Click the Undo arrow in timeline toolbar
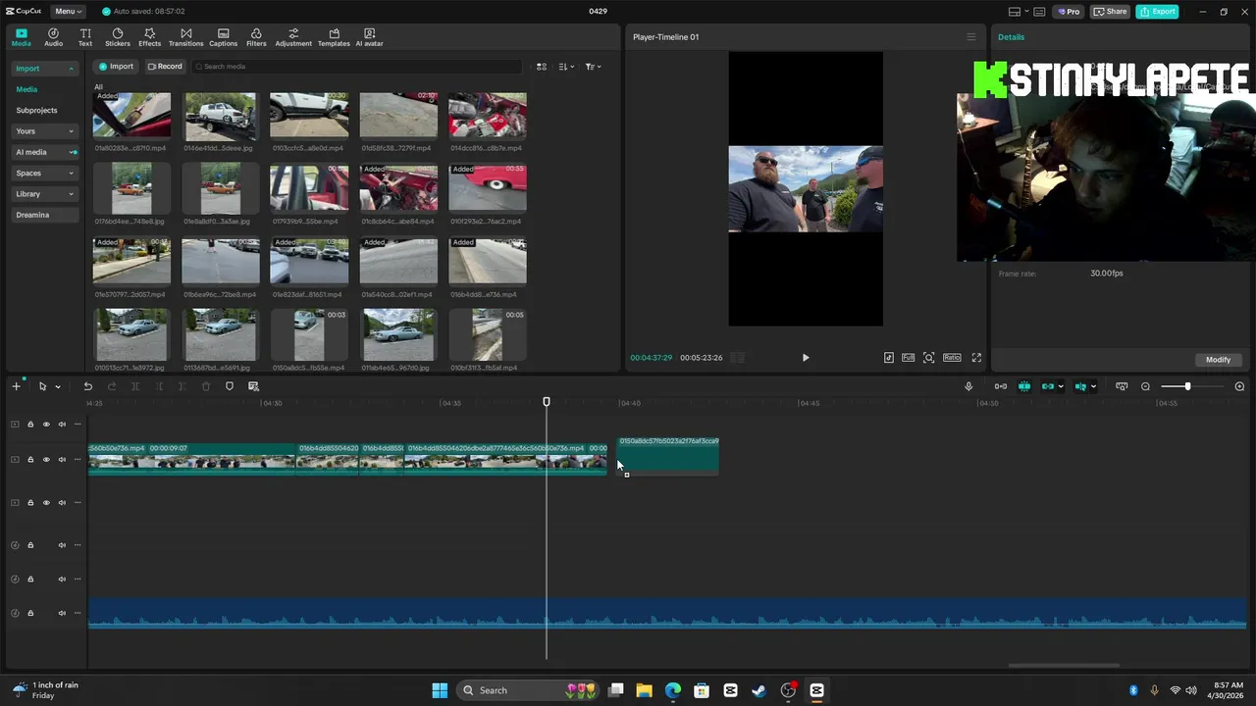 87,386
